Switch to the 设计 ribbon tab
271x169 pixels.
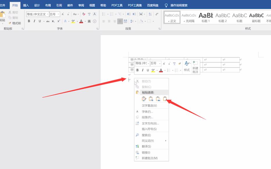click(37, 5)
